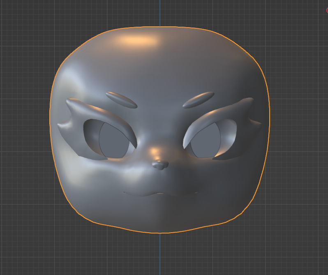Viewport: 328px width, 275px height.
Task: Select the small nose on the face
Action: click(160, 165)
